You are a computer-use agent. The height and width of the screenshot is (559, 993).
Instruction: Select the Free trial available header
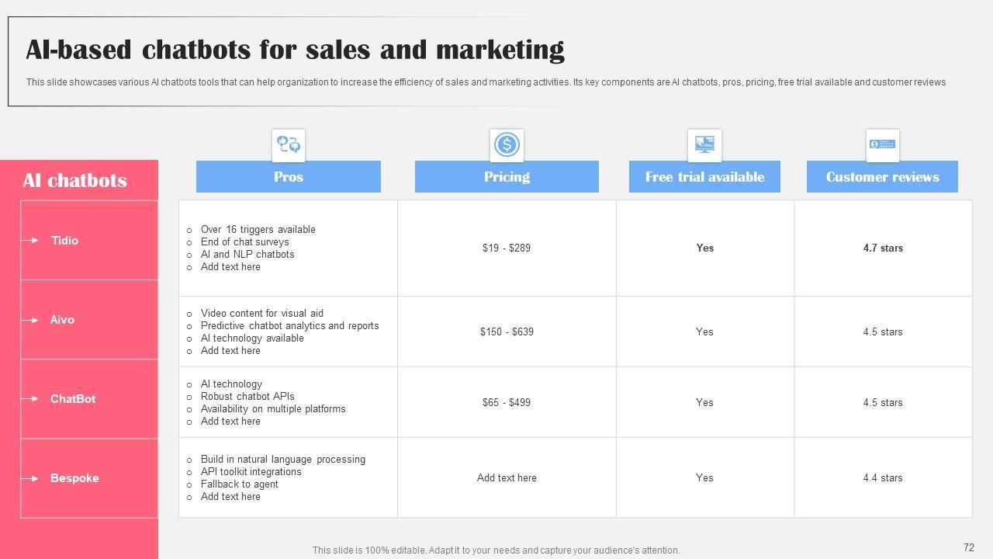click(704, 177)
